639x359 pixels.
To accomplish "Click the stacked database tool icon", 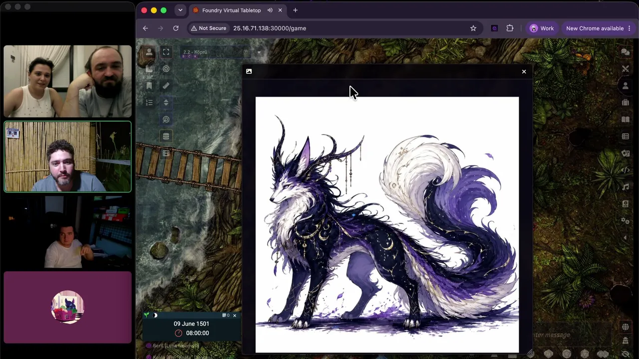I will (166, 137).
